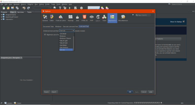
Task: Open the Refactor menu
Action: (x=30, y=4)
